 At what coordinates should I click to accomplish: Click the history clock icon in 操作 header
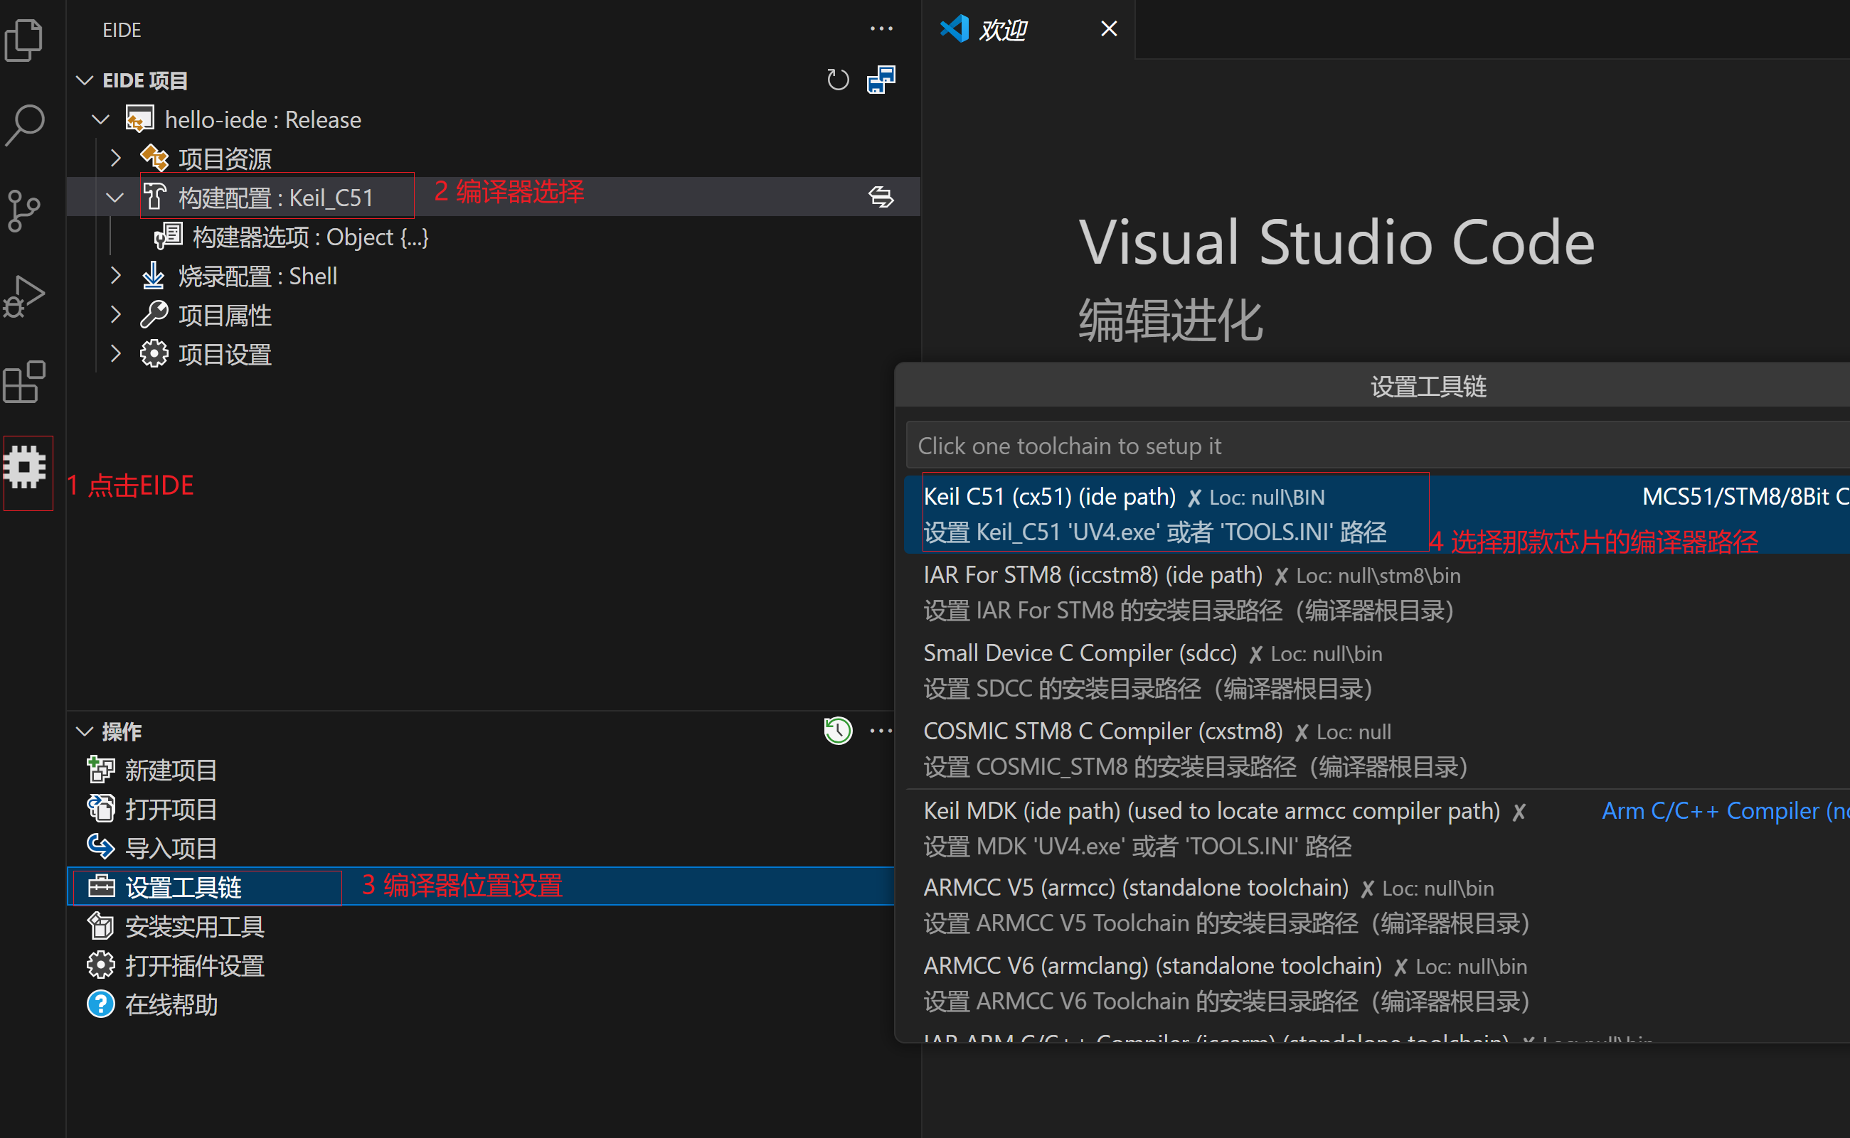coord(837,730)
